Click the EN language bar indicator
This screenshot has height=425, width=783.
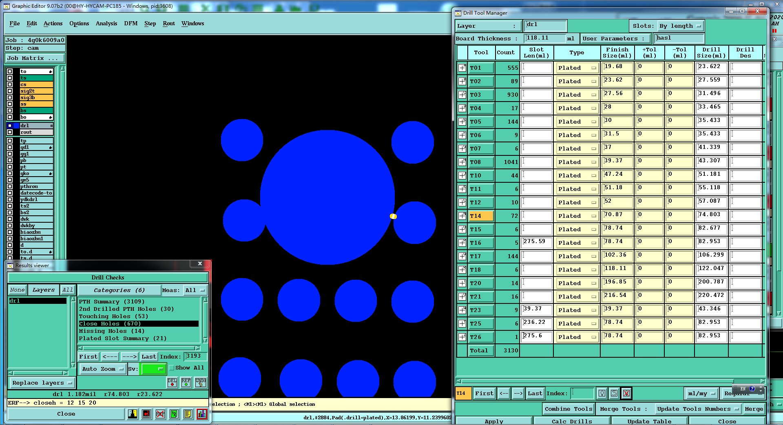point(743,389)
